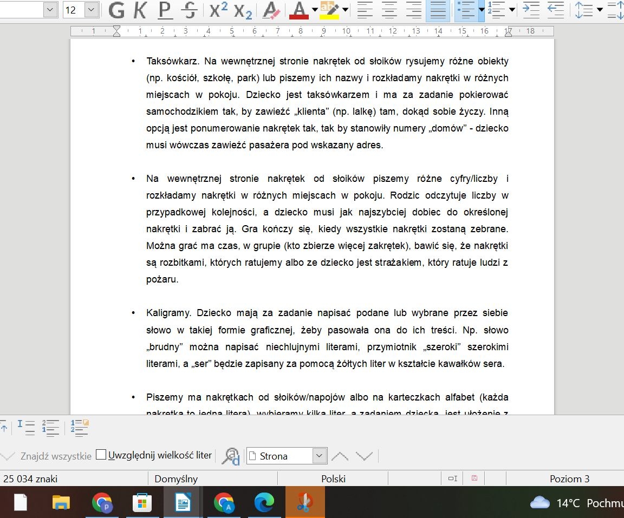Apply strikethrough formatting
624x518 pixels.
(x=189, y=10)
